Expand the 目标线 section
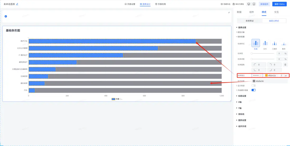 (x=240, y=114)
